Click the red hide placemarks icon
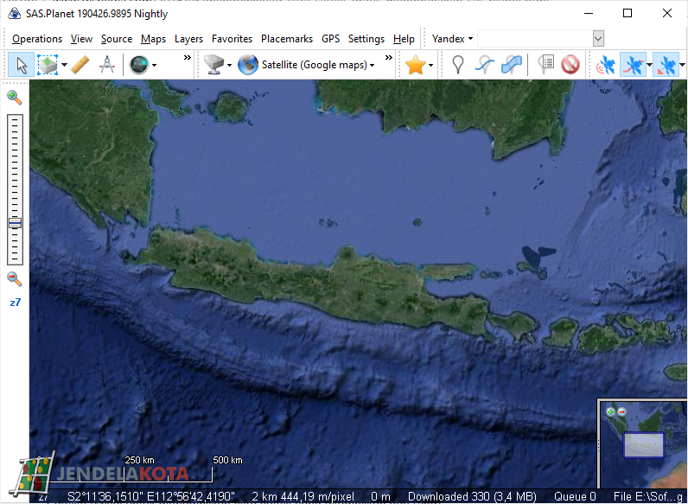 pyautogui.click(x=570, y=65)
